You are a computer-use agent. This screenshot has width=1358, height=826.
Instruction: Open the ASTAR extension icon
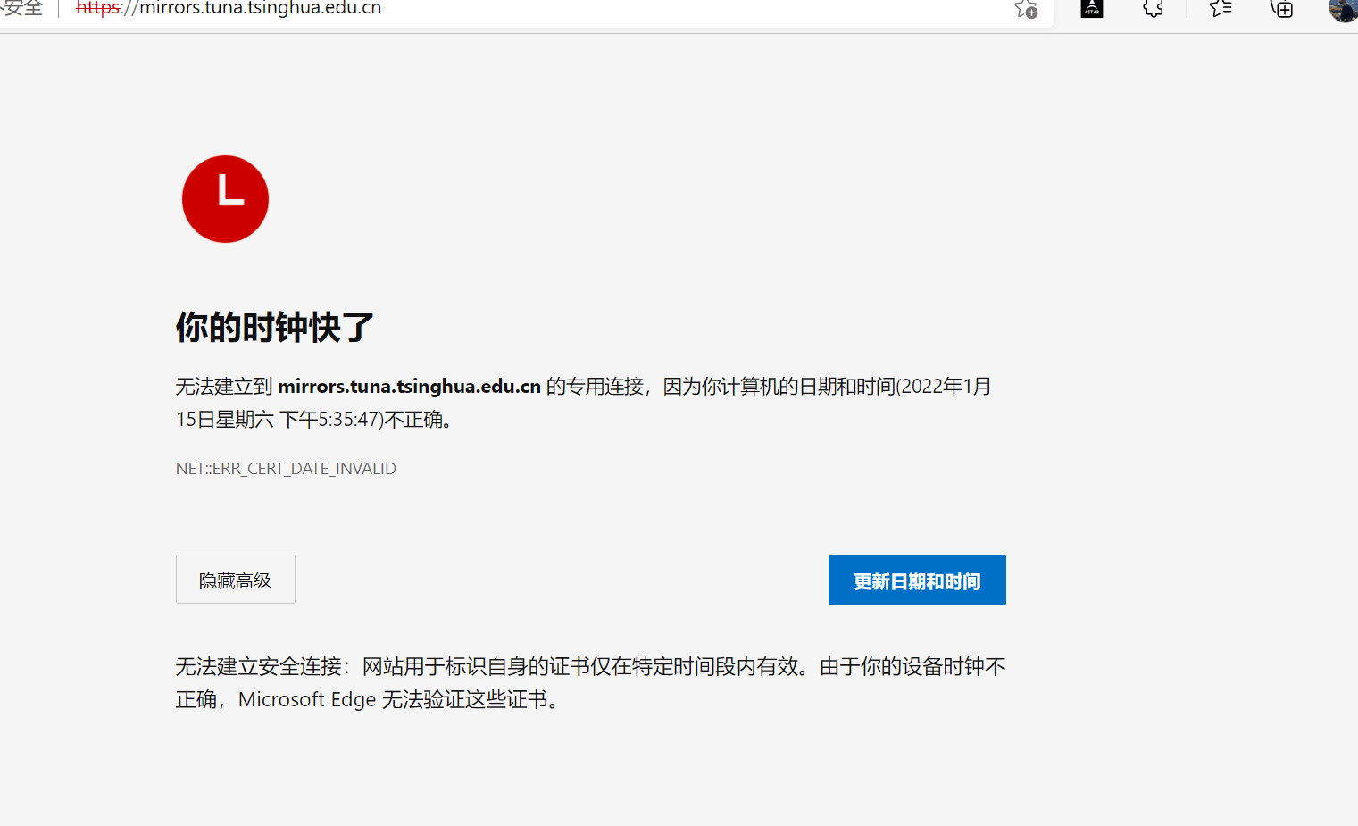1092,8
